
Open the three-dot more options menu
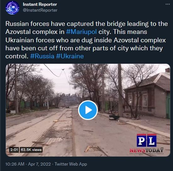168,4
